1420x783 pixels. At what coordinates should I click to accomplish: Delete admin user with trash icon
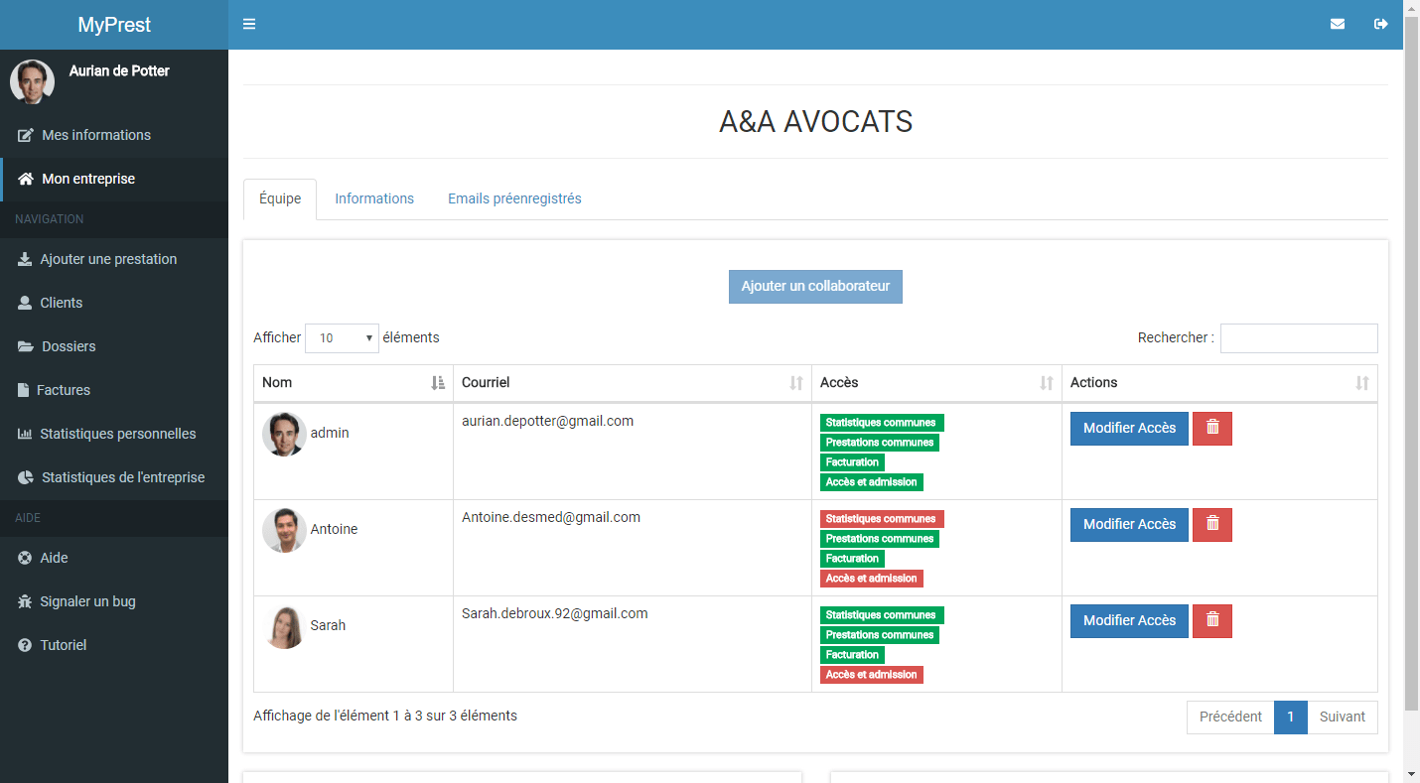pos(1211,429)
